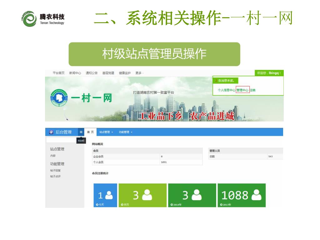Image resolution: width=320 pixels, height=240 pixels.
Task: Click the 个人会员 table row label
Action: coord(98,162)
